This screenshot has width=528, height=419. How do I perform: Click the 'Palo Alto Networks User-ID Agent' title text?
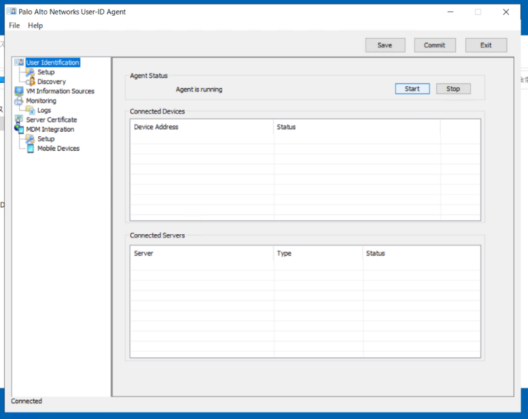[x=72, y=12]
